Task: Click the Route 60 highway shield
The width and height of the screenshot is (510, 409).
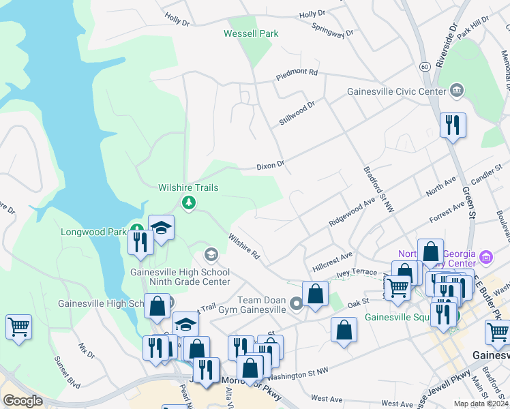Action: tap(425, 67)
